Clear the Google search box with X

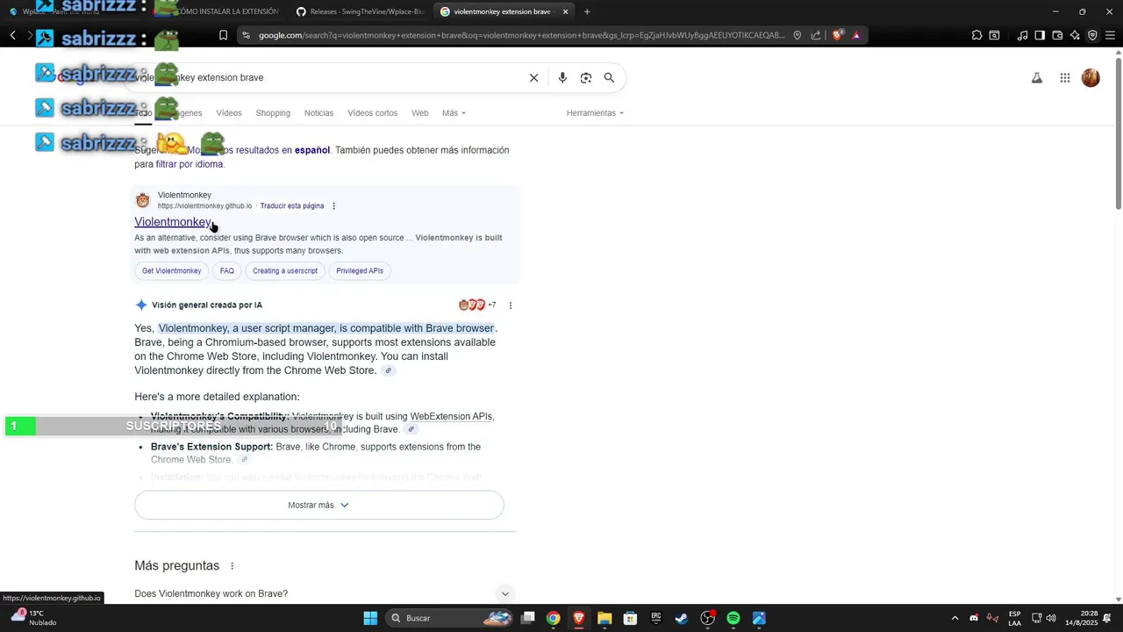(x=533, y=77)
